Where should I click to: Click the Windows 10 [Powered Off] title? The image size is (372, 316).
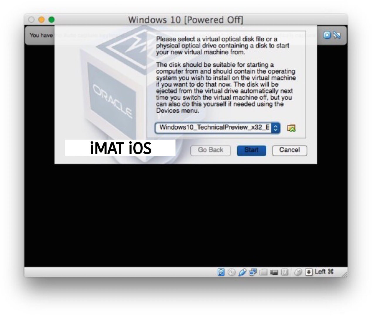pyautogui.click(x=185, y=20)
